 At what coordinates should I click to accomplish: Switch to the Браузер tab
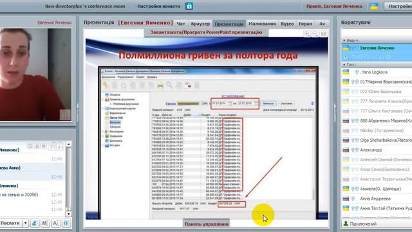point(200,24)
